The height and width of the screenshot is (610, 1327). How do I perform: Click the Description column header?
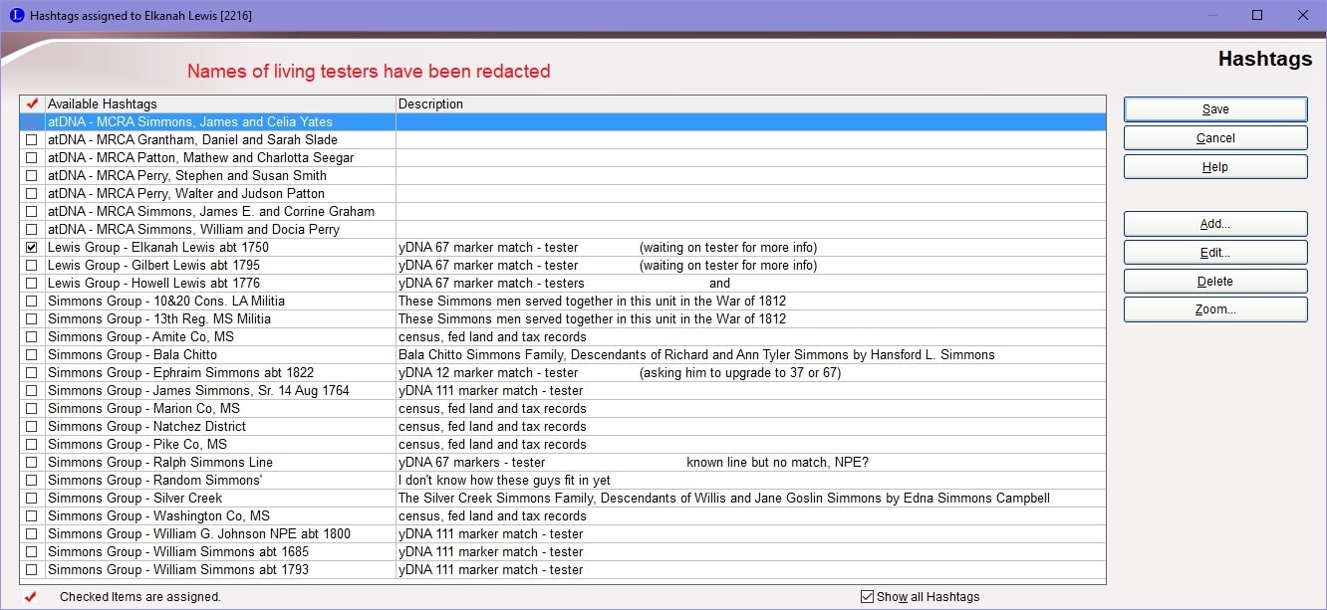tap(750, 104)
